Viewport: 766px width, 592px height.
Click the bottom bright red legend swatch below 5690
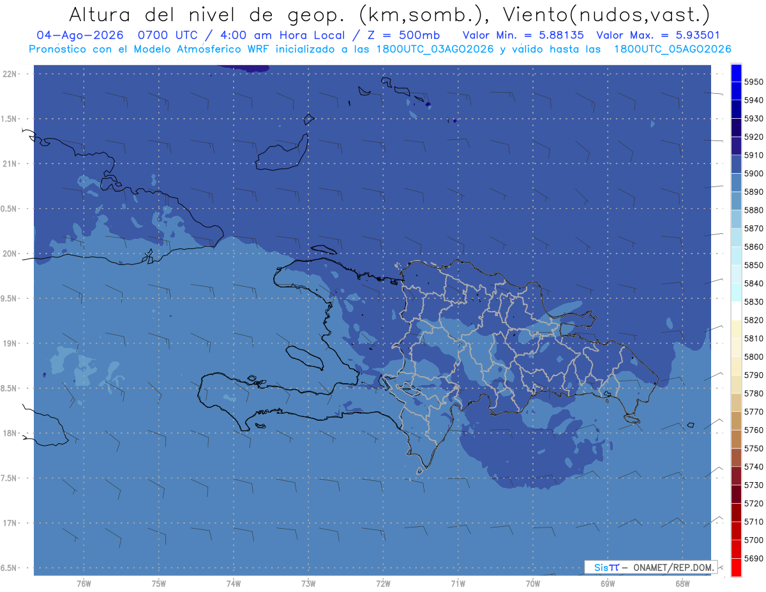[x=736, y=567]
